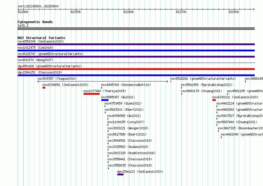Open variant nsv1012475 (Coe2014) label
Screen dimensions: 263x186
(35, 48)
